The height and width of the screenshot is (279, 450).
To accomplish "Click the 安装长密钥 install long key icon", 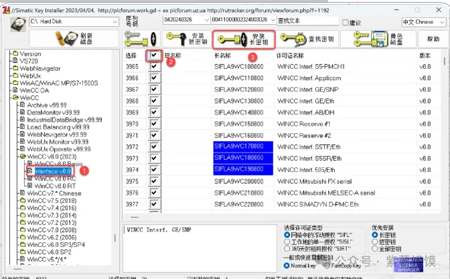I will [229, 39].
